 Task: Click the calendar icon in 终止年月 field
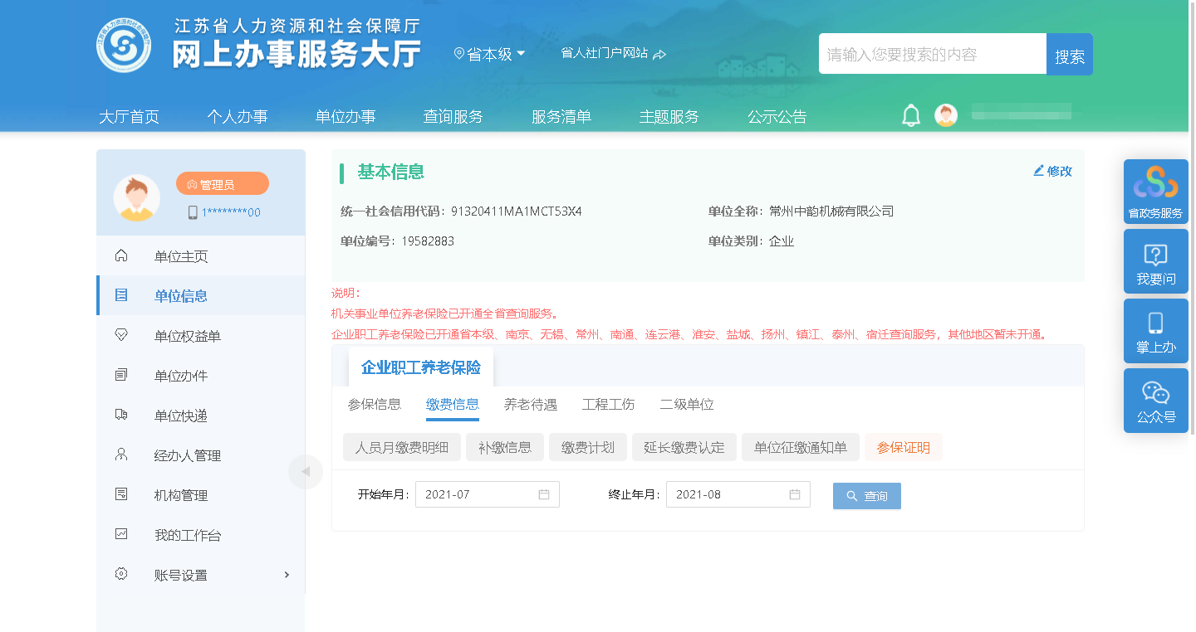(x=795, y=494)
